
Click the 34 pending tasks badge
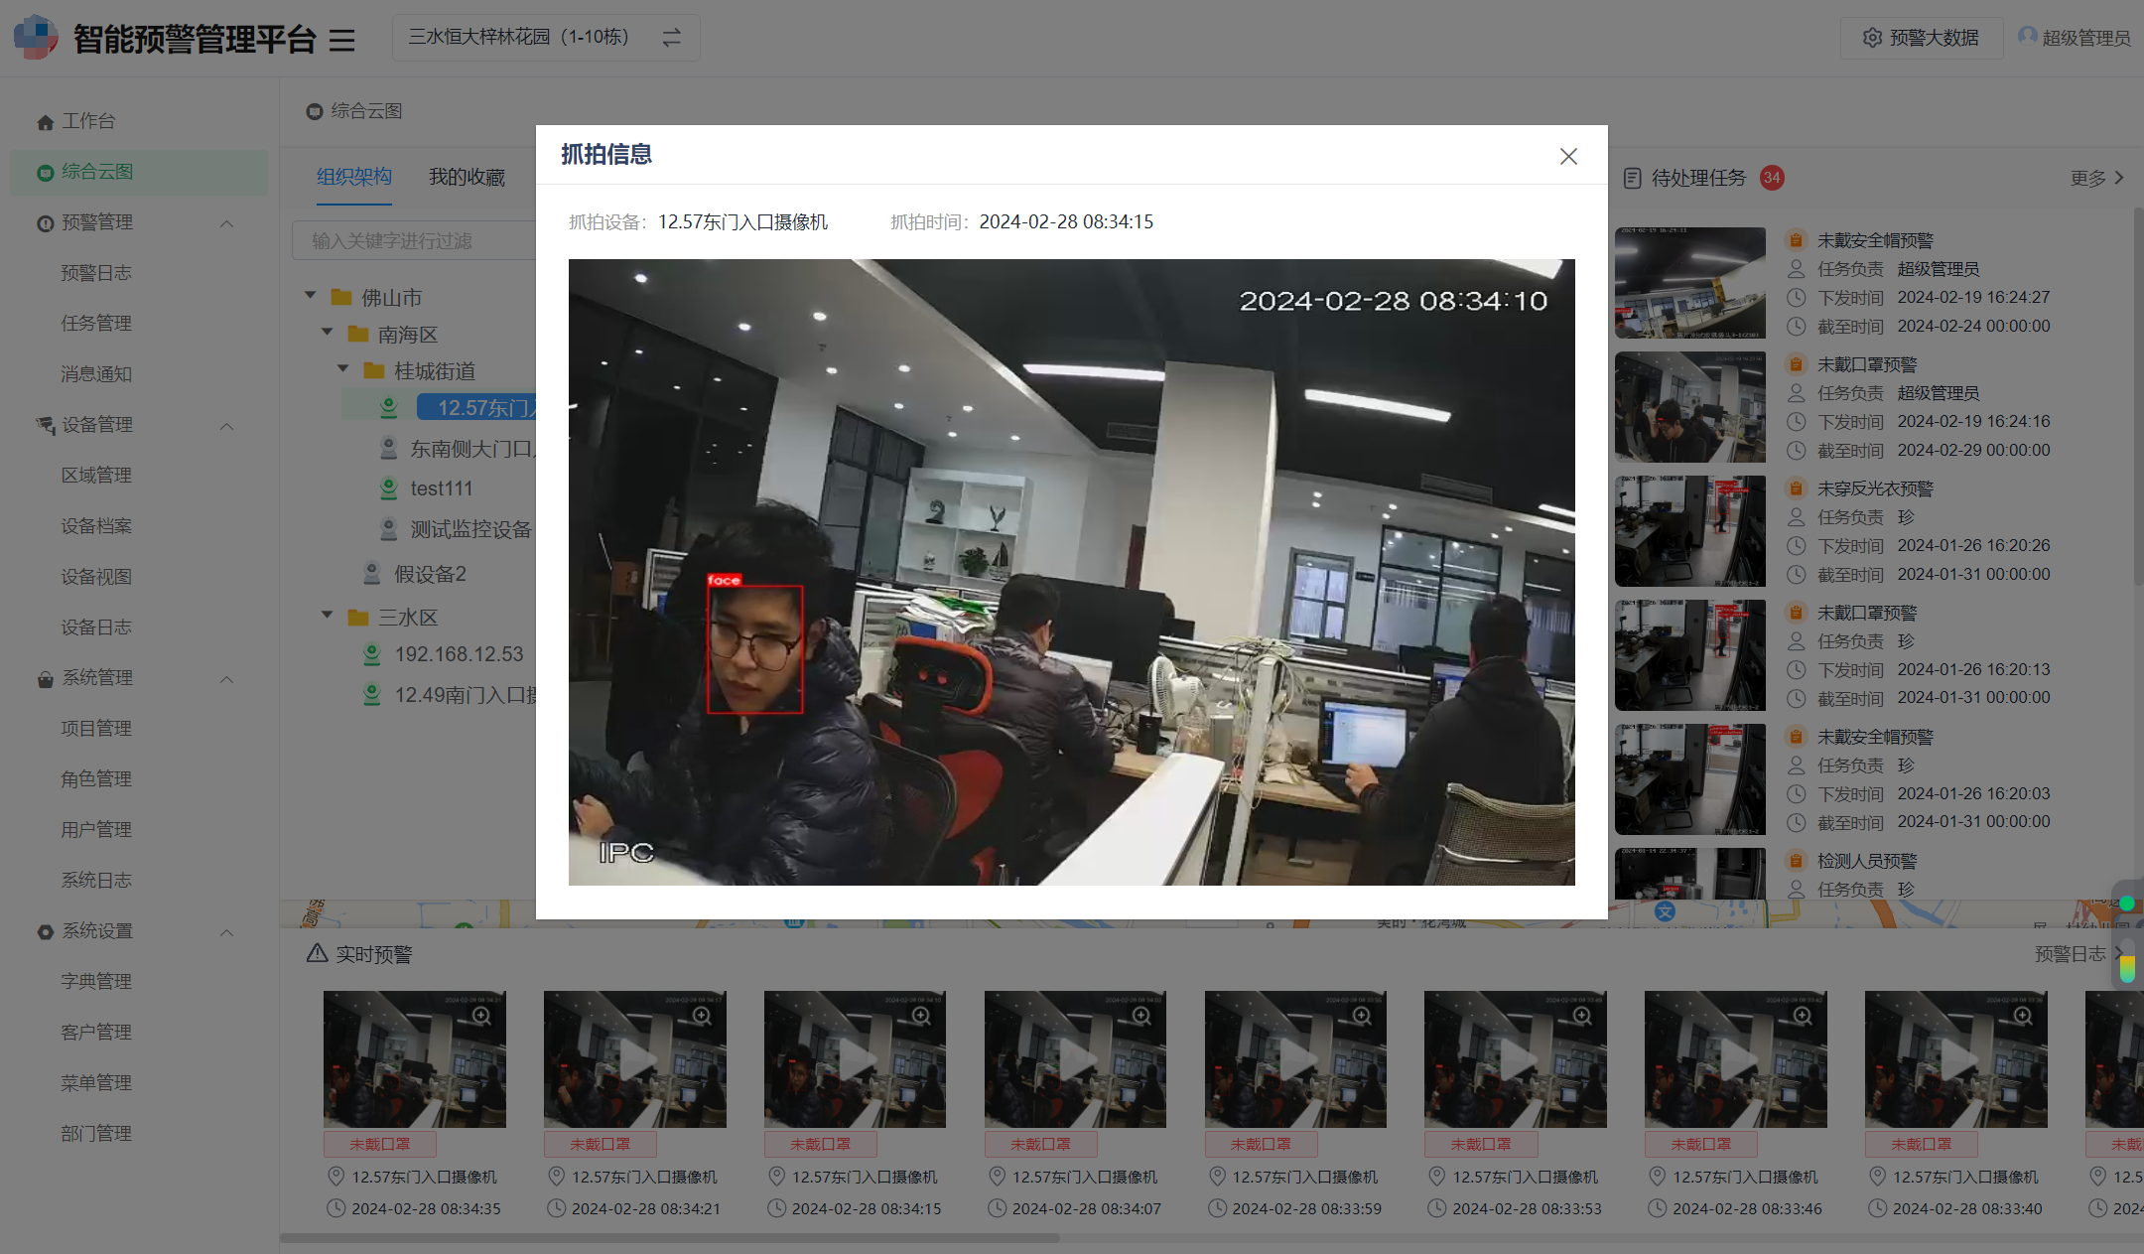coord(1772,178)
